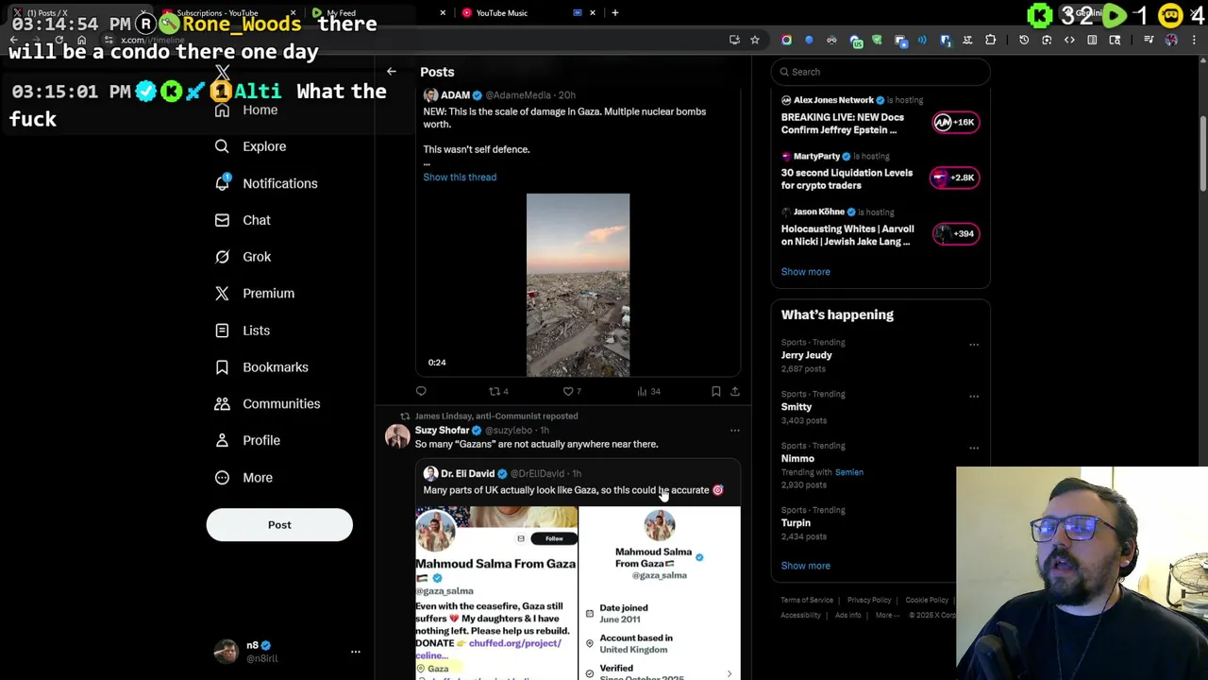Open Suzy Shofar's profile picture
The width and height of the screenshot is (1208, 680).
pos(397,436)
